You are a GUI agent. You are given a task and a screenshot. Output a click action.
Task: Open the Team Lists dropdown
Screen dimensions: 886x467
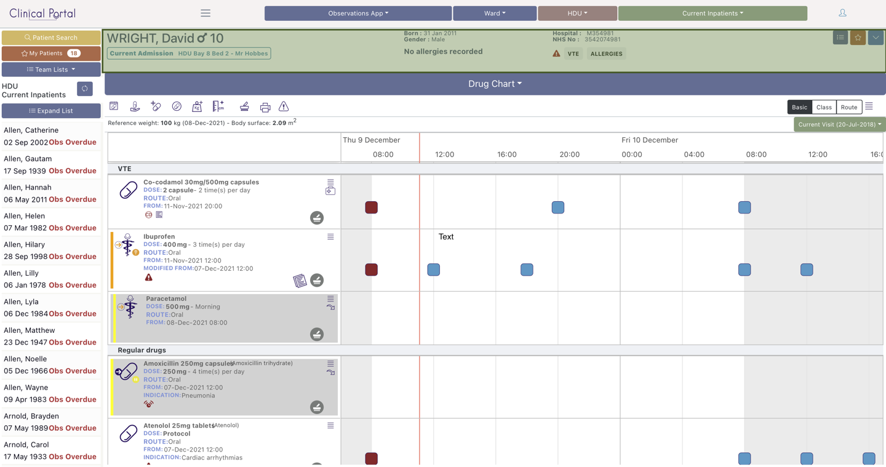pyautogui.click(x=51, y=70)
